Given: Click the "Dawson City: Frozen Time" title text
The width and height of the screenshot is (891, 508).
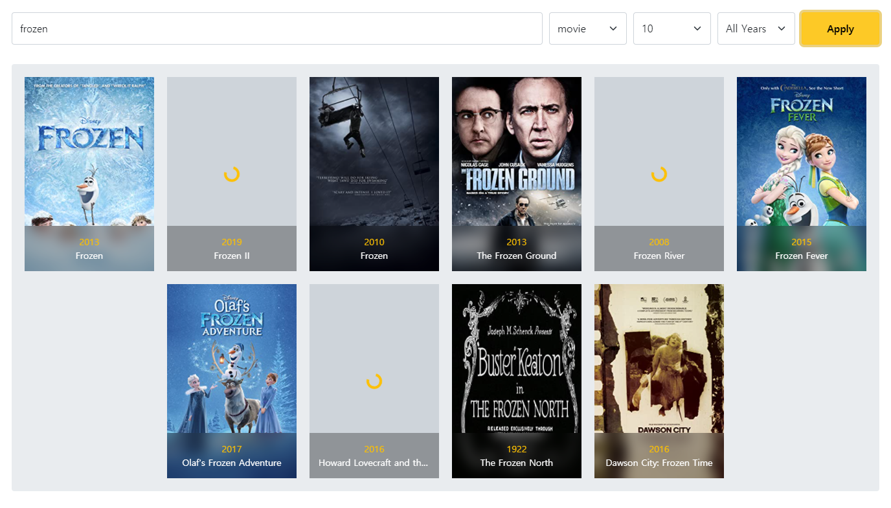Looking at the screenshot, I should point(659,463).
